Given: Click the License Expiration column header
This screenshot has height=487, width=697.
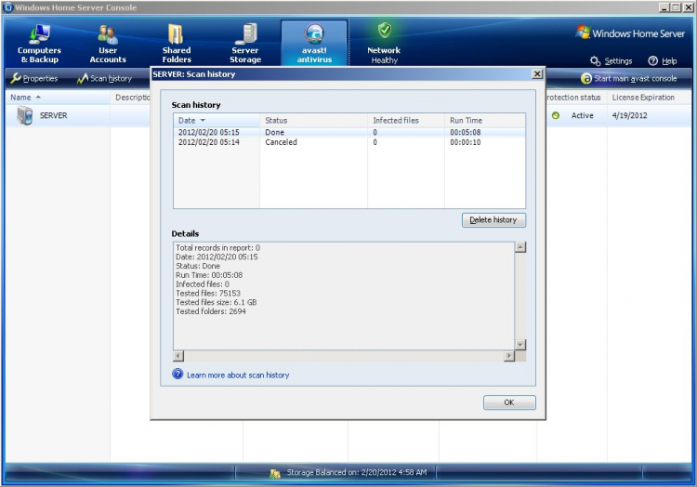Looking at the screenshot, I should coord(649,98).
